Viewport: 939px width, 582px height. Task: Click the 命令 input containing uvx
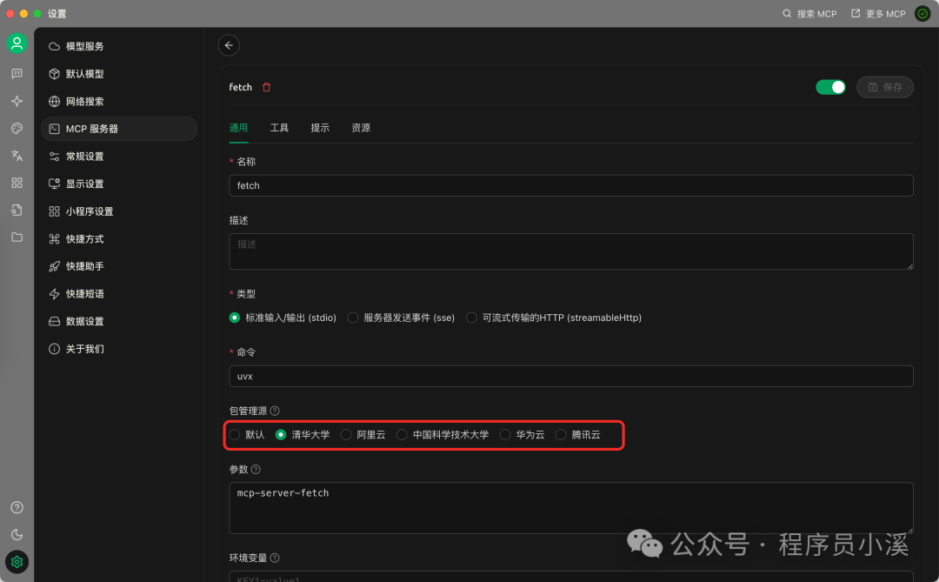coord(570,376)
